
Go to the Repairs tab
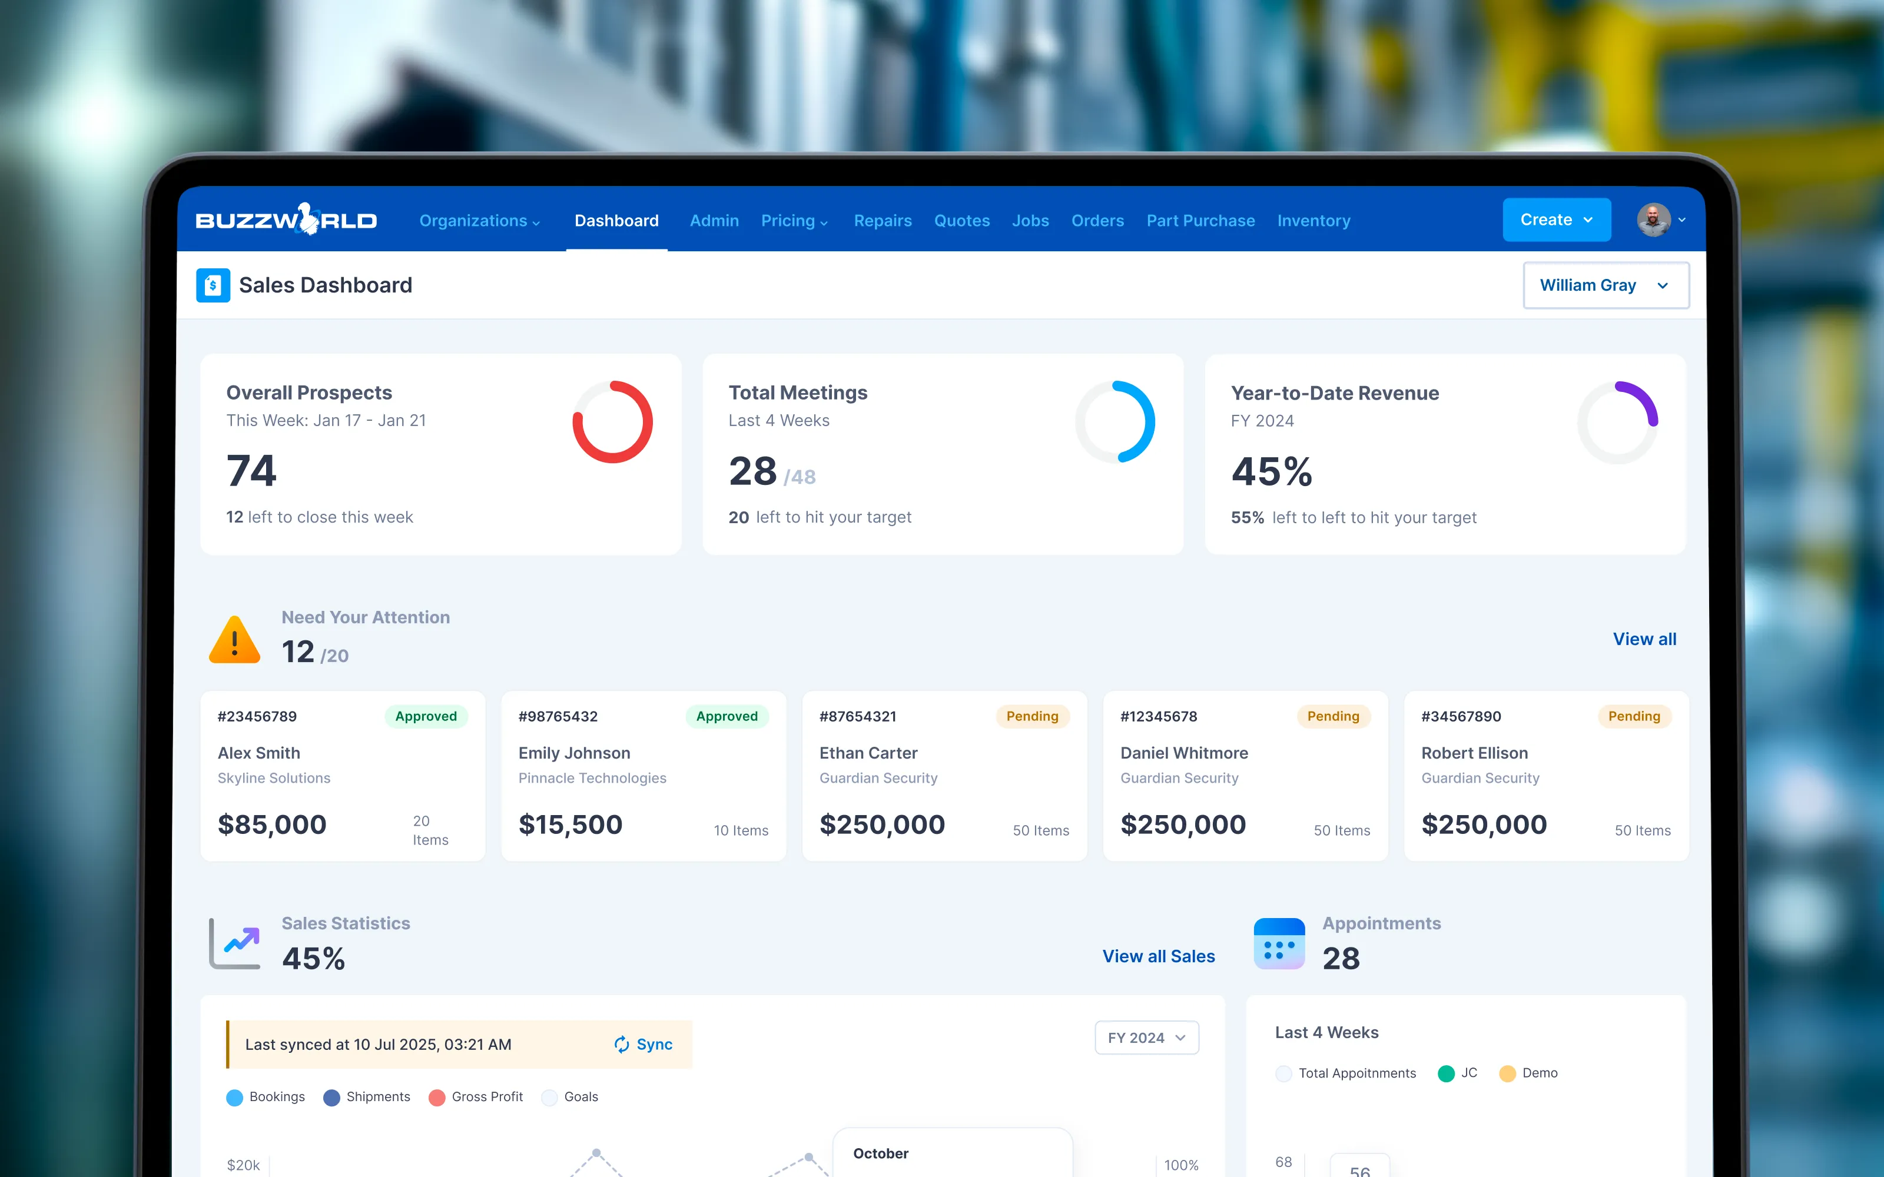pyautogui.click(x=882, y=221)
